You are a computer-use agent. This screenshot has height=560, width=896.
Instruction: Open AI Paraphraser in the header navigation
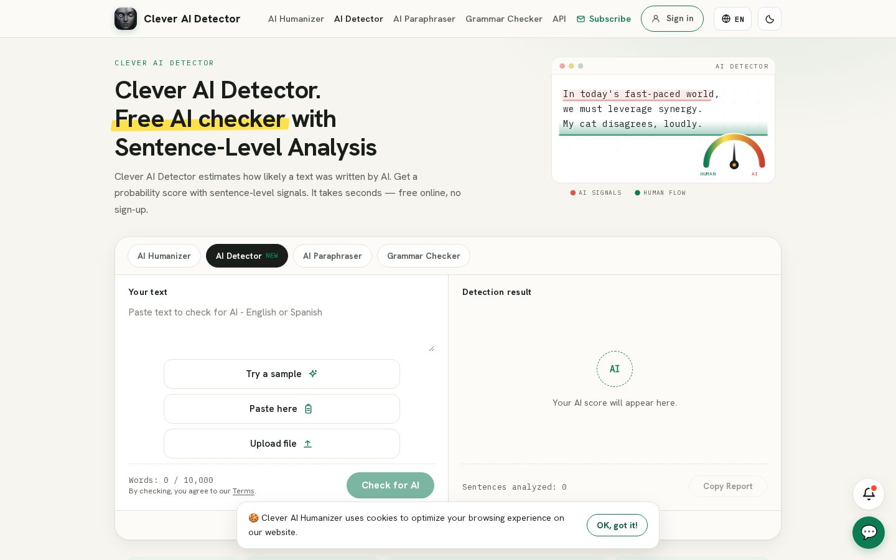pos(424,19)
